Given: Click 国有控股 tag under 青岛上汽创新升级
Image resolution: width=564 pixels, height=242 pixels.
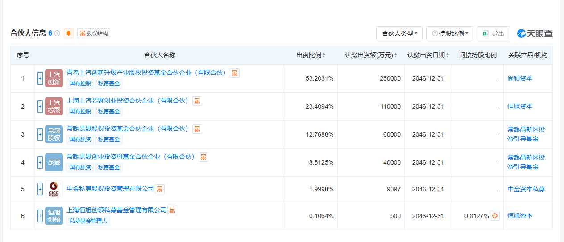Looking at the screenshot, I should click(x=80, y=84).
